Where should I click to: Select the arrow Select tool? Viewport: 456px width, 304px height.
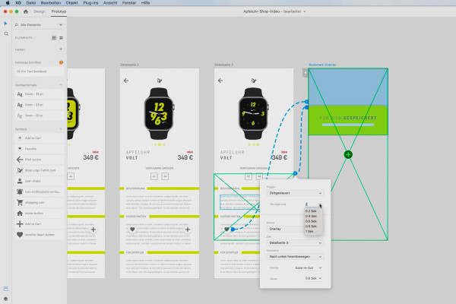[5, 24]
